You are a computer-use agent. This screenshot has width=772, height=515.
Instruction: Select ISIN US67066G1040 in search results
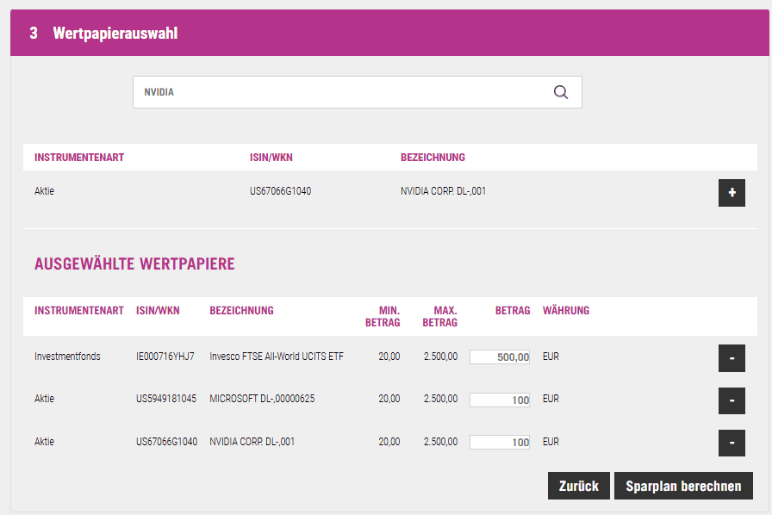coord(280,191)
